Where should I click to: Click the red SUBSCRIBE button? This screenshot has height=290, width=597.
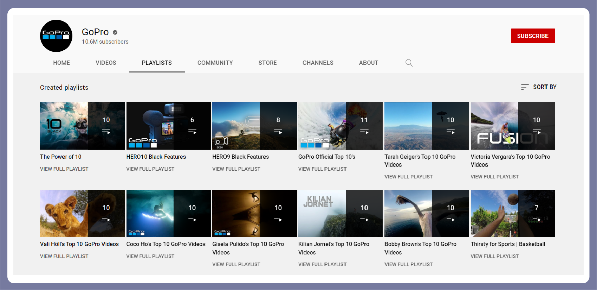tap(533, 36)
